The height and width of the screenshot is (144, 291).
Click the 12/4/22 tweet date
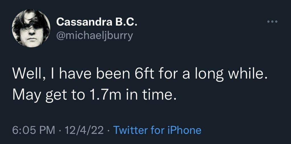tap(84, 130)
